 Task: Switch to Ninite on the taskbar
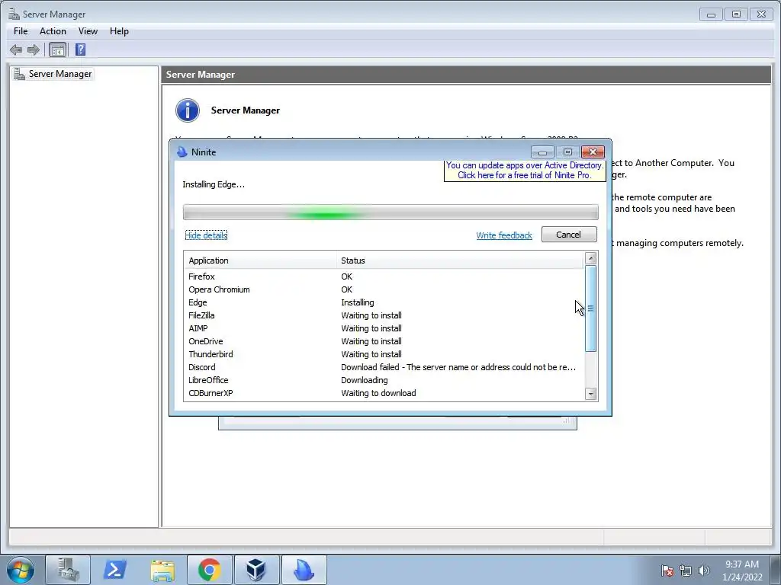pos(304,570)
